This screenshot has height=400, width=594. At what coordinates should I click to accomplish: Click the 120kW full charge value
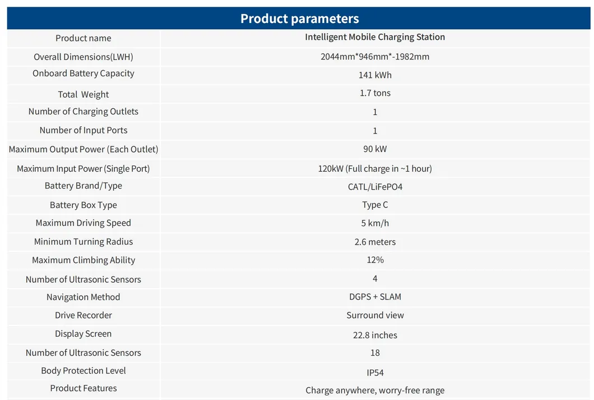(375, 168)
